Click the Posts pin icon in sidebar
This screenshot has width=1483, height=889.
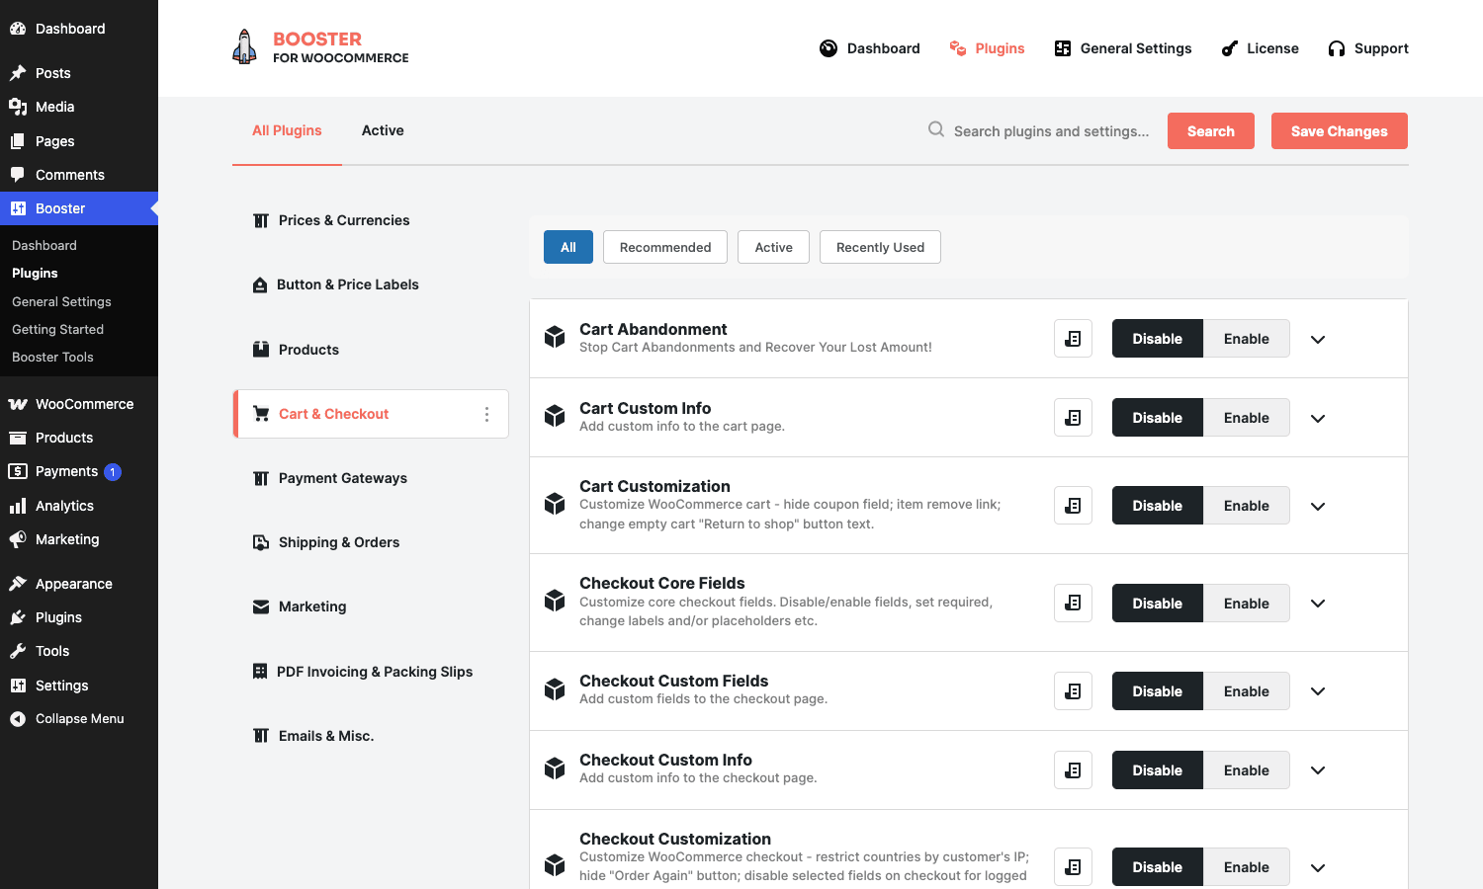[x=18, y=73]
